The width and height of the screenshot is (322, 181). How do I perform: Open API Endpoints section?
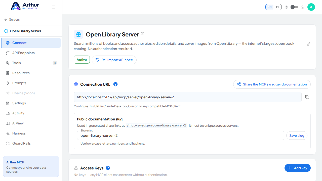[31, 53]
